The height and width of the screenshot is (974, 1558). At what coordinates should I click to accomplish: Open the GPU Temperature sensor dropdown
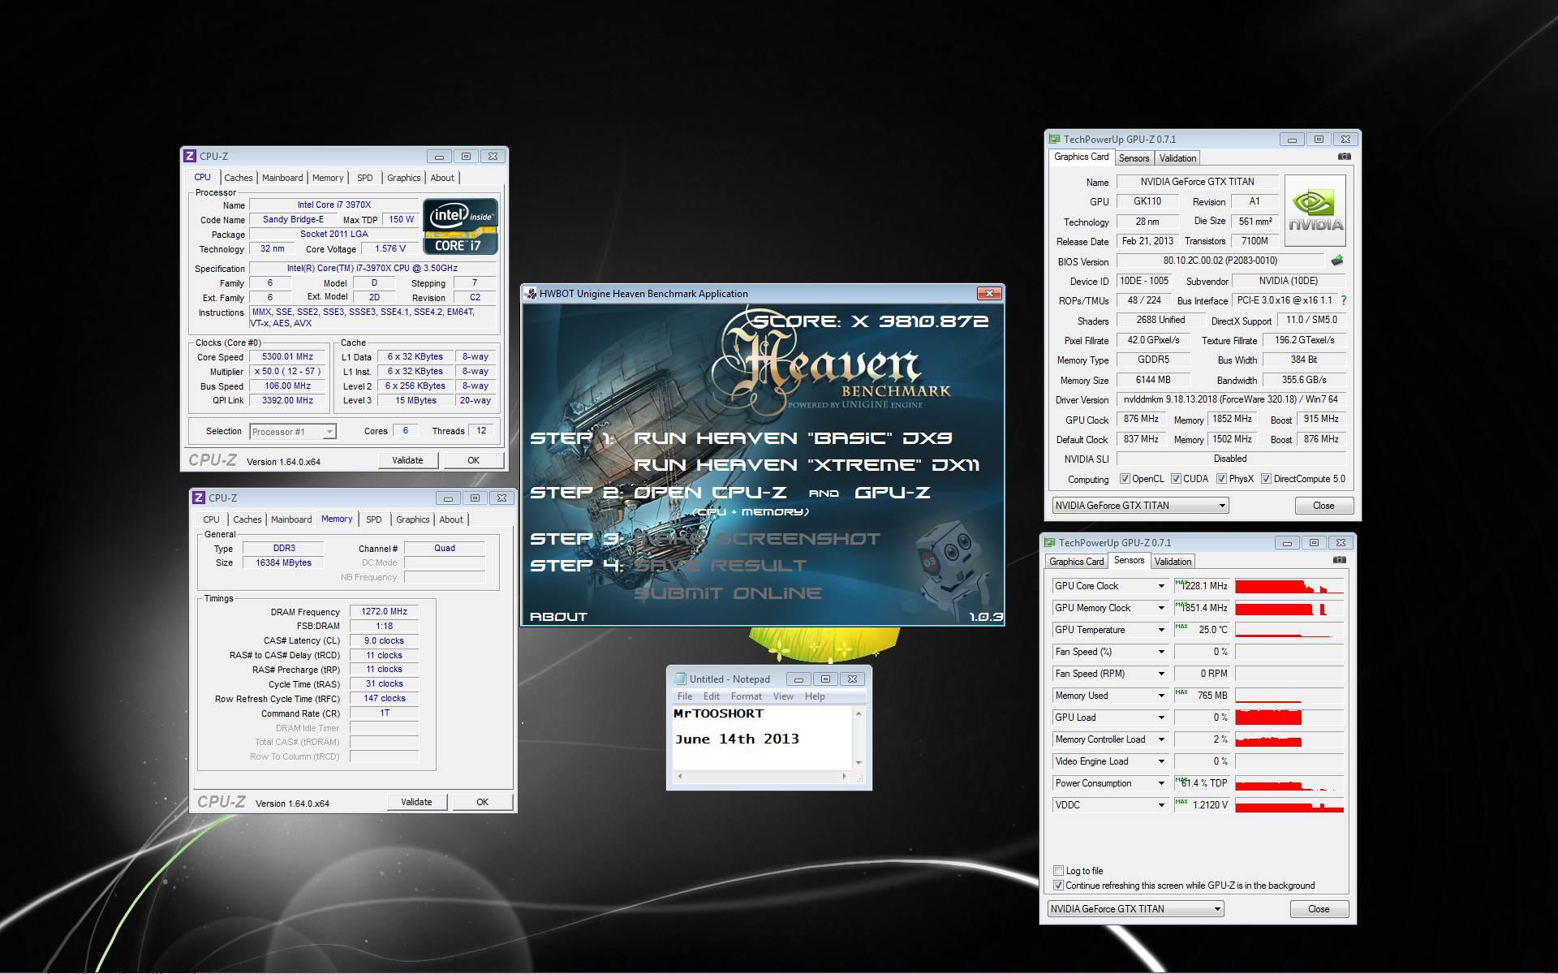pyautogui.click(x=1161, y=630)
